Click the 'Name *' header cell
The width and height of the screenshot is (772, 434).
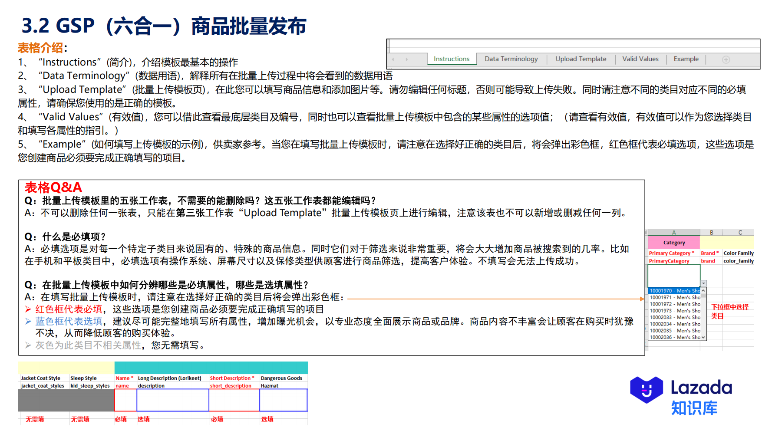click(x=125, y=378)
